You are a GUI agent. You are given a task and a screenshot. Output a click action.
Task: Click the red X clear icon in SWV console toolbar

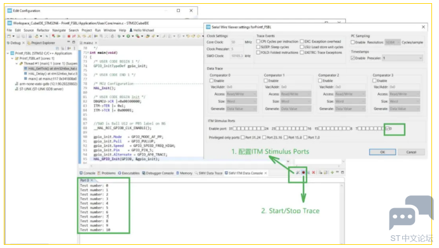pos(314,173)
